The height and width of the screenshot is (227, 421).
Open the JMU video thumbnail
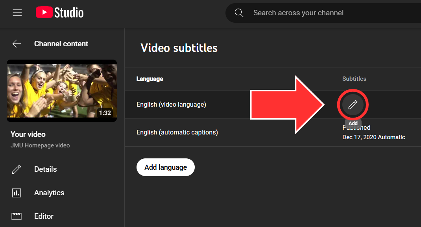click(x=62, y=91)
